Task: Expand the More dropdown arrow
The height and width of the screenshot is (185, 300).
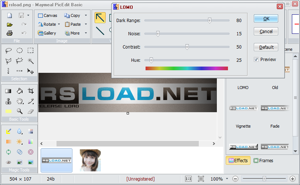Action: tap(86, 33)
